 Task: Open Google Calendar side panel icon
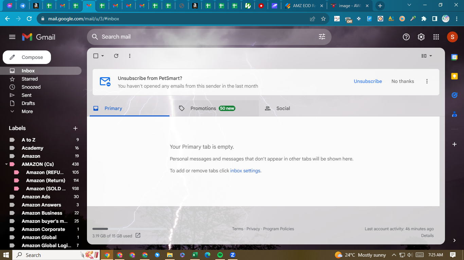454,57
